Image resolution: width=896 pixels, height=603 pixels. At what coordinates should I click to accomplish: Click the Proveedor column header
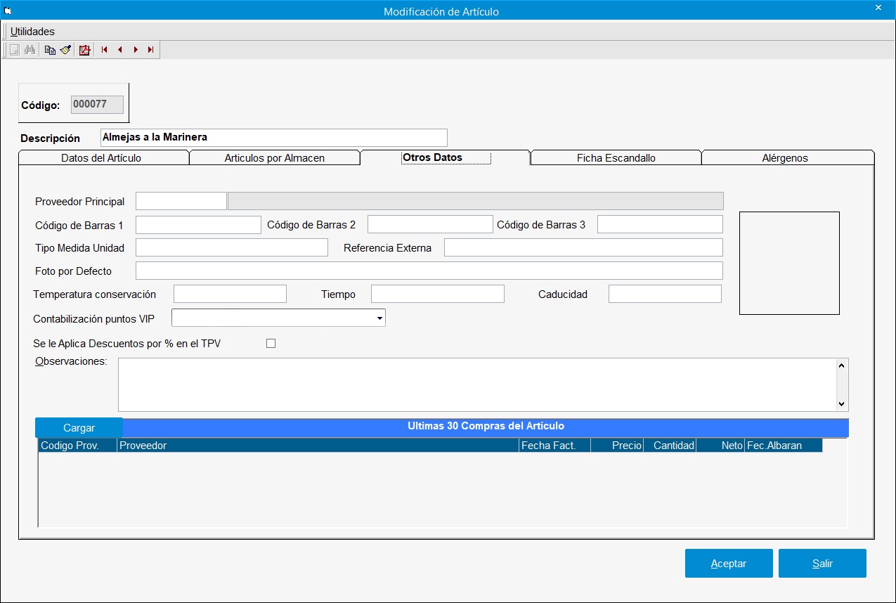tap(318, 446)
